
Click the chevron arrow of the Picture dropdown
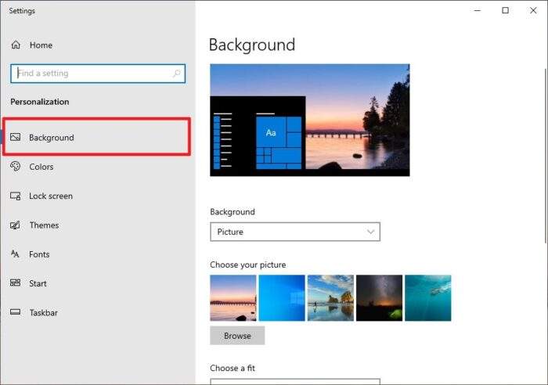point(370,232)
